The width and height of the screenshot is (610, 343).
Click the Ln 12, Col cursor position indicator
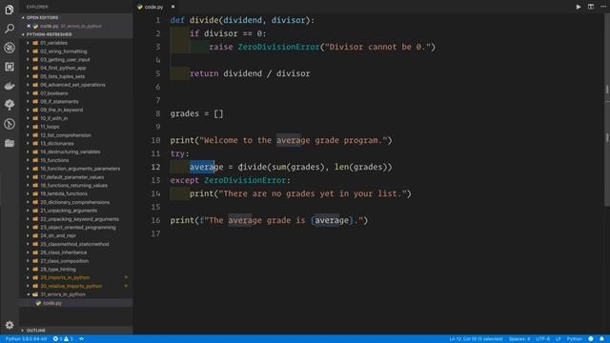[476, 339]
